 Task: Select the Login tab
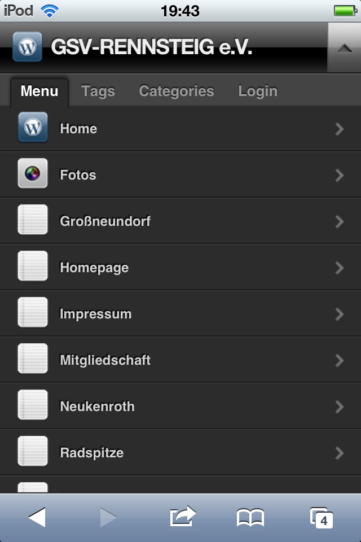click(258, 91)
